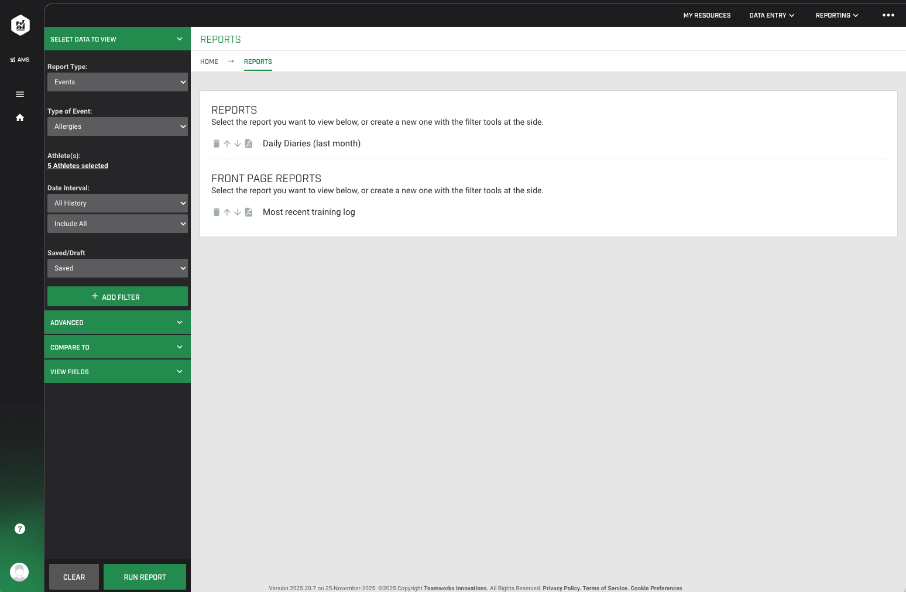Change Date Interval from All History

pyautogui.click(x=117, y=203)
